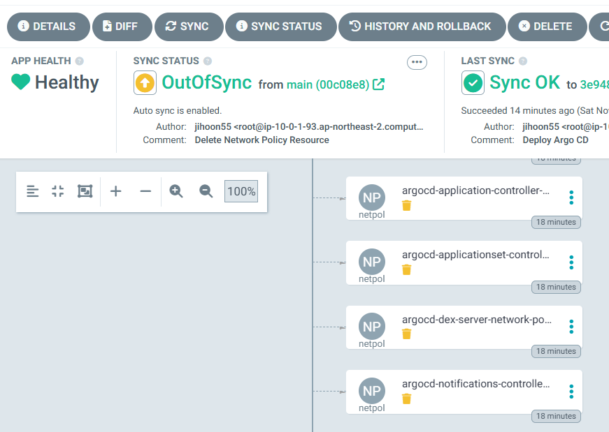Open kebab menu for argocd-application-controller node
The height and width of the screenshot is (432, 609).
[x=571, y=198]
